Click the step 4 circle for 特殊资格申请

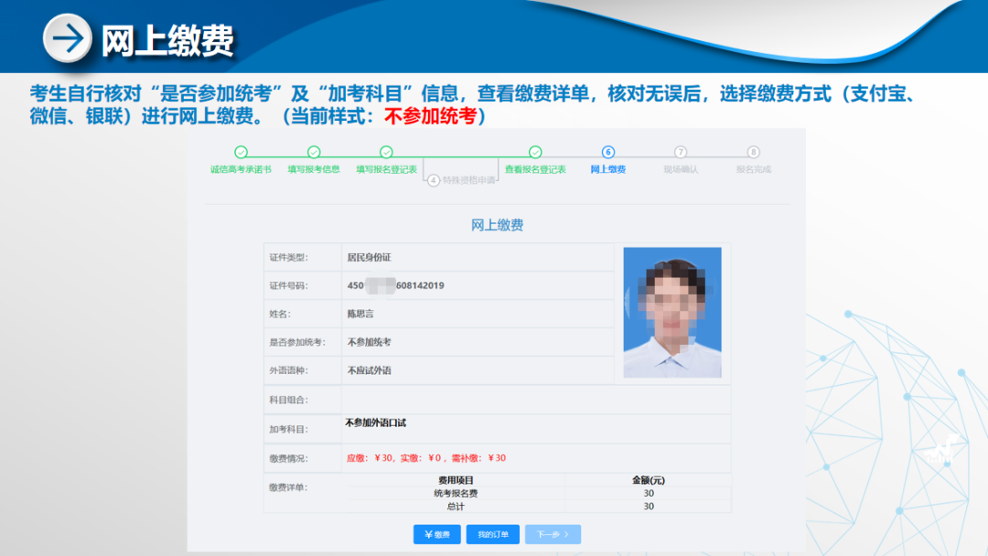click(434, 180)
